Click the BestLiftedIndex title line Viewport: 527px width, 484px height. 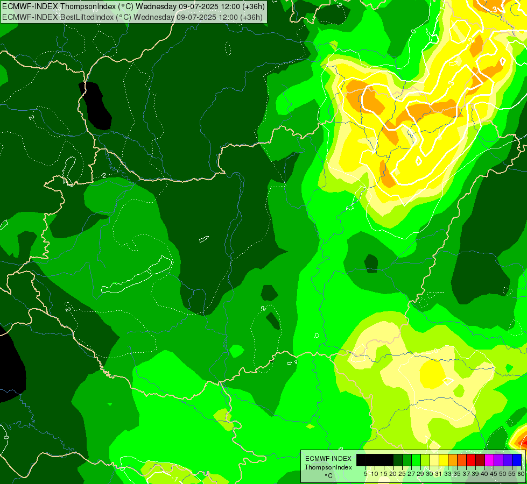click(x=132, y=17)
